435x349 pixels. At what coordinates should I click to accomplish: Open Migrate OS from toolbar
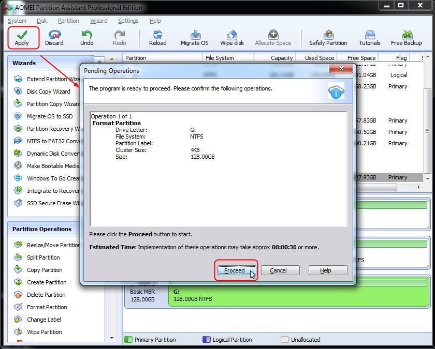195,38
